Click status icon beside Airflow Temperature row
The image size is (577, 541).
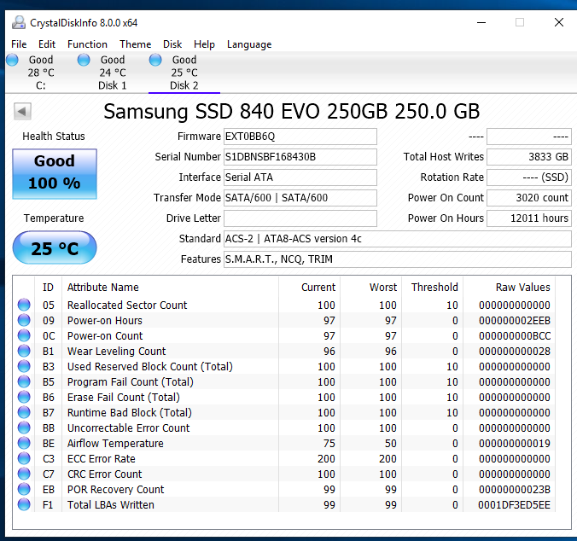24,444
